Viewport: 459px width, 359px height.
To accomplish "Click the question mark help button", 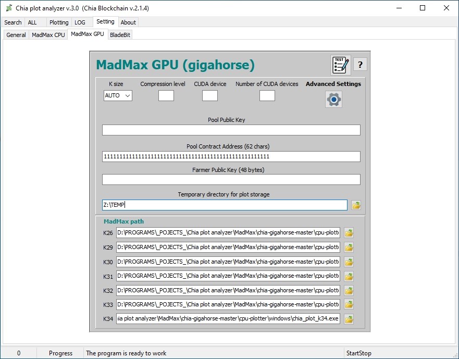I will tap(360, 65).
